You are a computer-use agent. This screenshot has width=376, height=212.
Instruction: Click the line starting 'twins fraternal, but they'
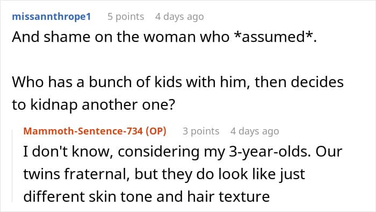164,174
